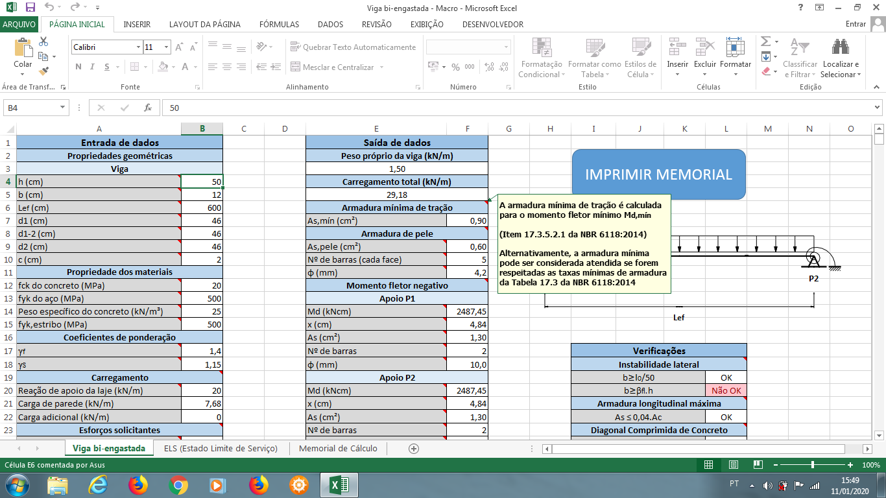Click the increase decimal places icon
Viewport: 886px width, 498px height.
pyautogui.click(x=488, y=67)
